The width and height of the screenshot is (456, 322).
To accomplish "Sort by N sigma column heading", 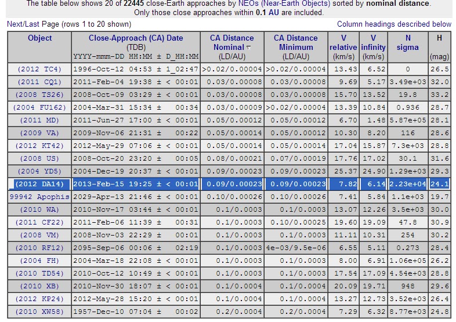I will tap(408, 42).
